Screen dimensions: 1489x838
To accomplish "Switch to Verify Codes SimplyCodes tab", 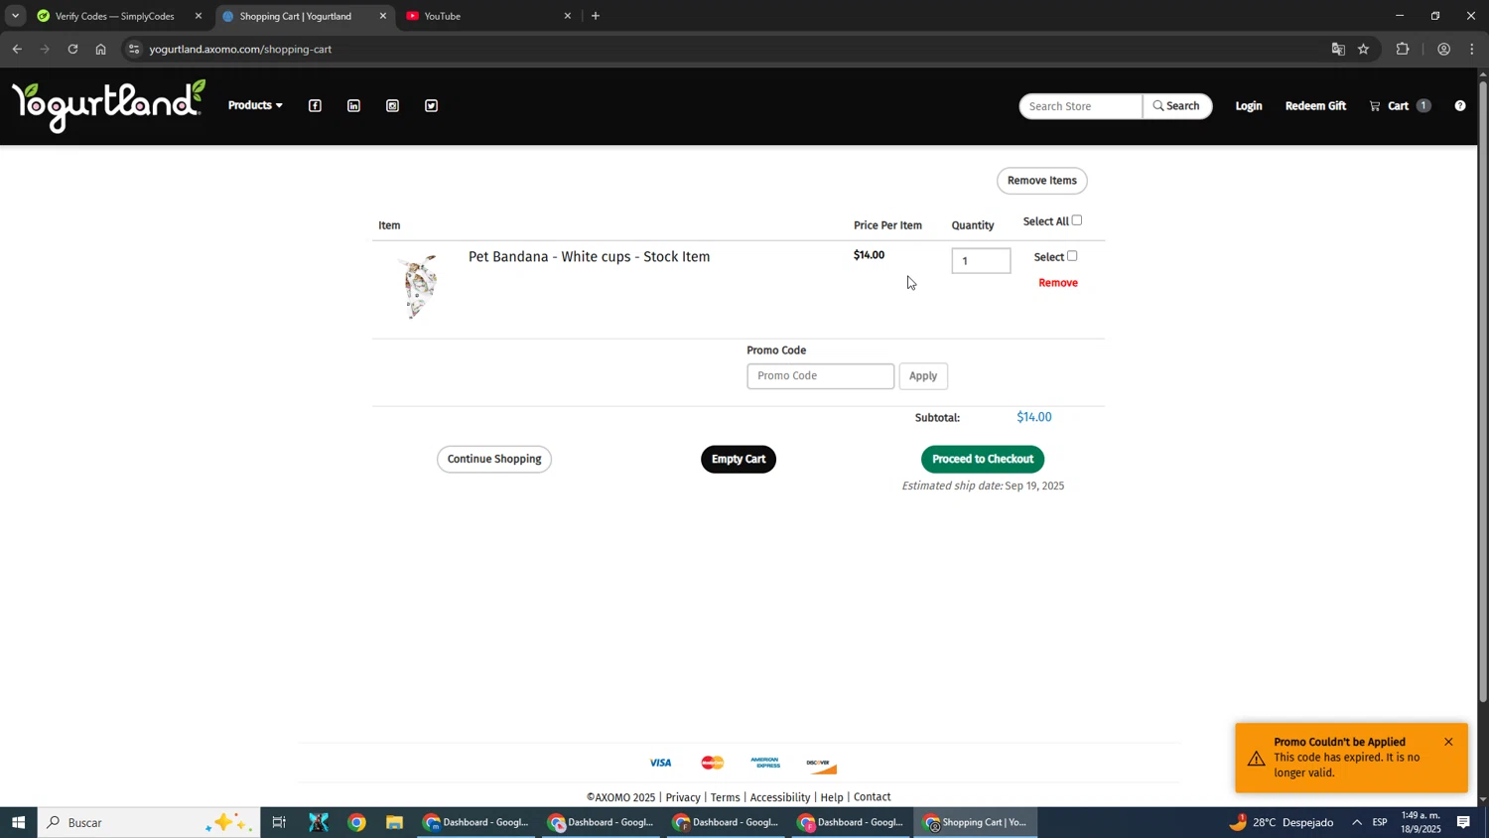I will point(117,16).
